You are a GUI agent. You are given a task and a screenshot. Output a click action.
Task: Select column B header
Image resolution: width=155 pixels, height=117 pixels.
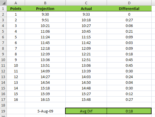(x=45, y=3)
